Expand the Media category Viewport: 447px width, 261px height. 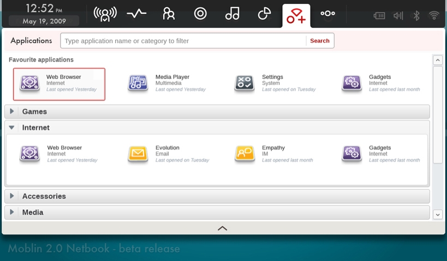[12, 213]
